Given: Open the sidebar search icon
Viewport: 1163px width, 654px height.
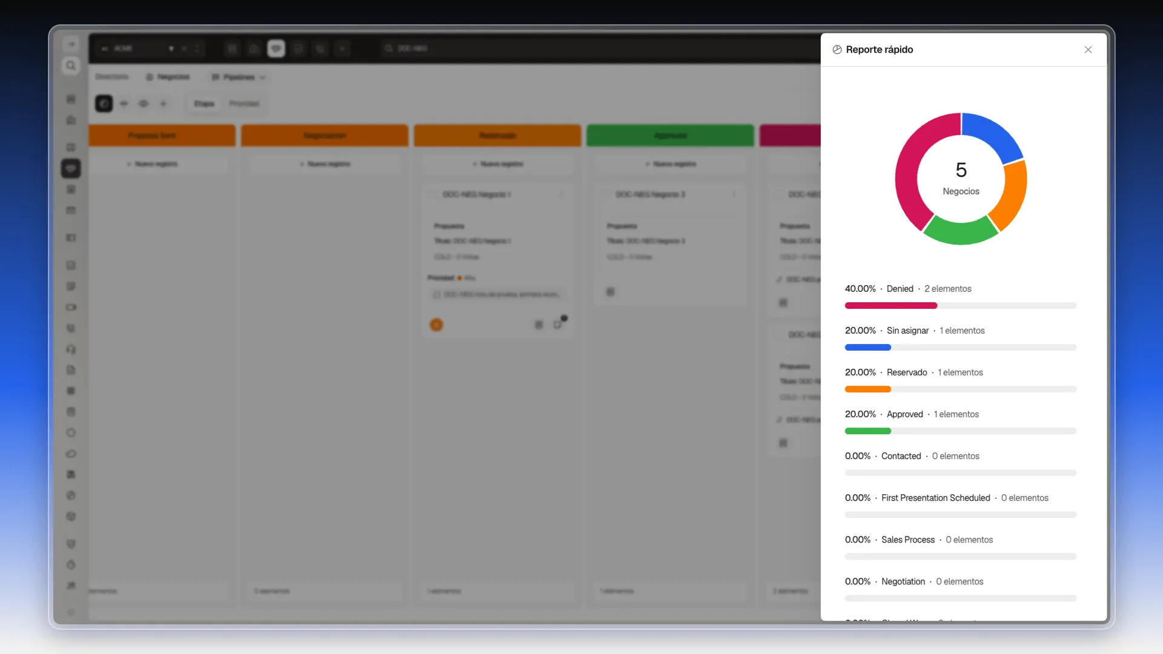Looking at the screenshot, I should 71,65.
